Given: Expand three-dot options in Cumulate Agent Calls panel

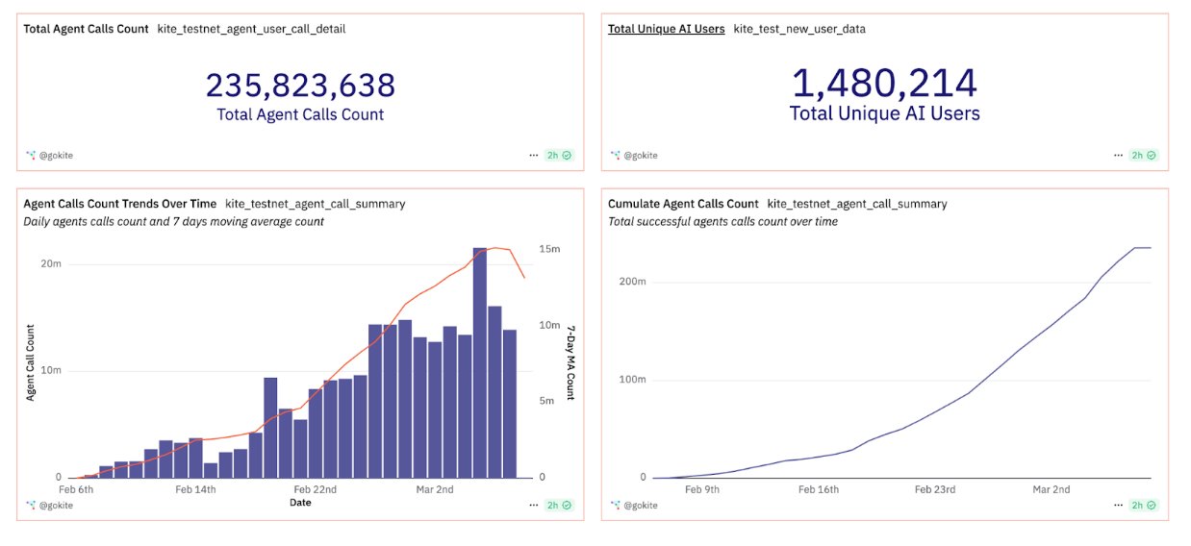Looking at the screenshot, I should [1117, 505].
